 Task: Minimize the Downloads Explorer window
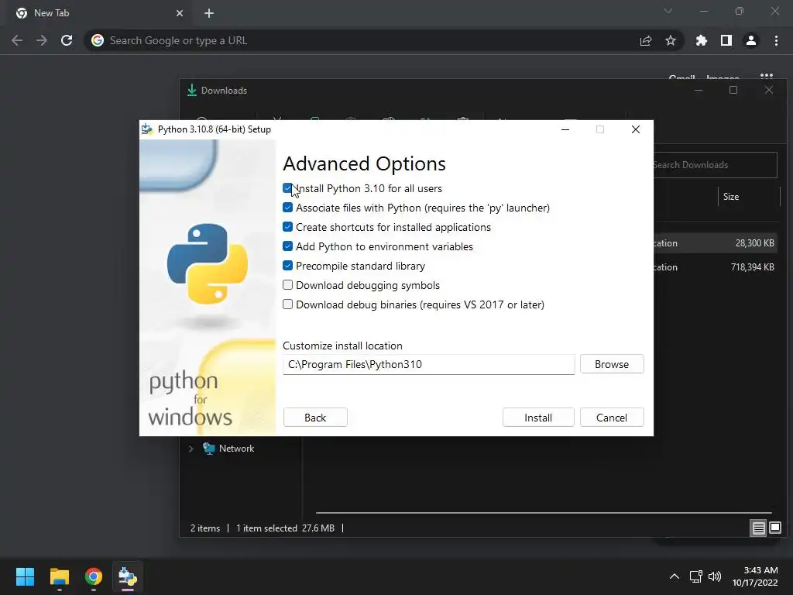tap(699, 90)
